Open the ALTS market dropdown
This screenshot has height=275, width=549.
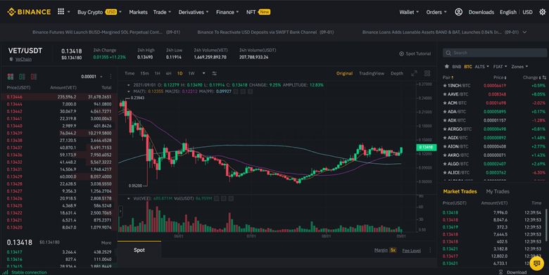(481, 67)
